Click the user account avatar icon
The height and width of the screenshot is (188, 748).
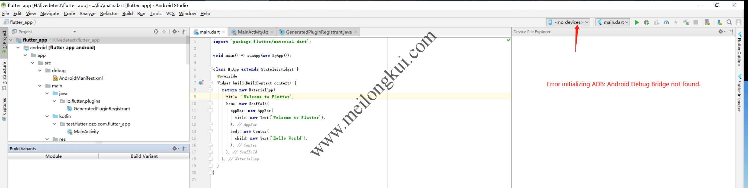click(x=738, y=22)
